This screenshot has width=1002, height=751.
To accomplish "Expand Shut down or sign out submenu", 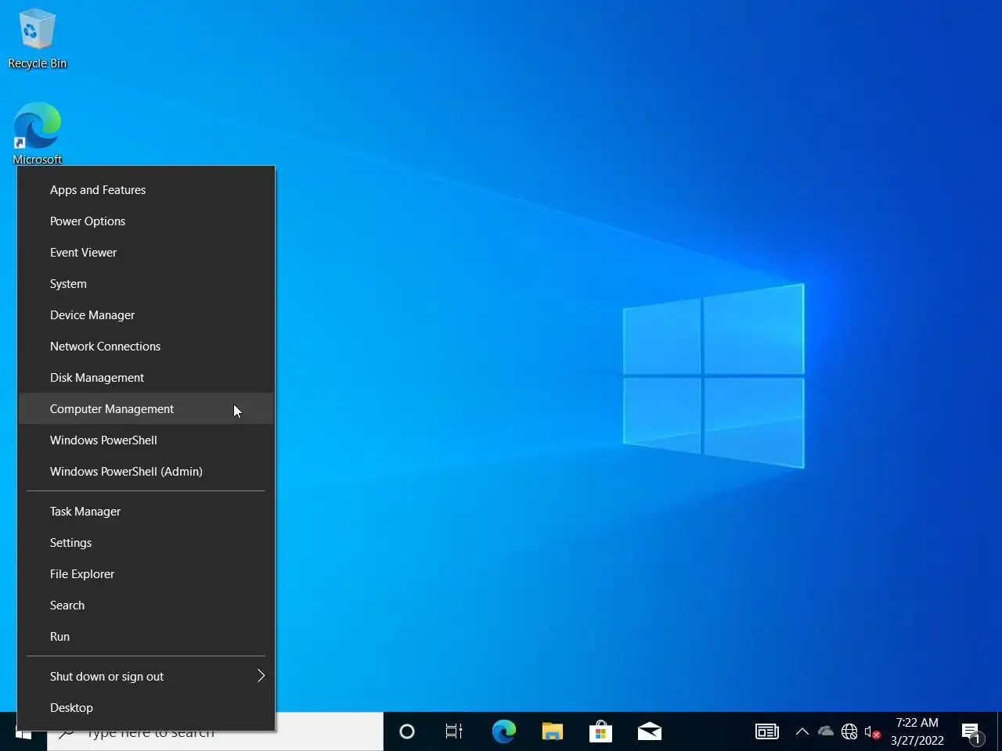I will pos(146,677).
